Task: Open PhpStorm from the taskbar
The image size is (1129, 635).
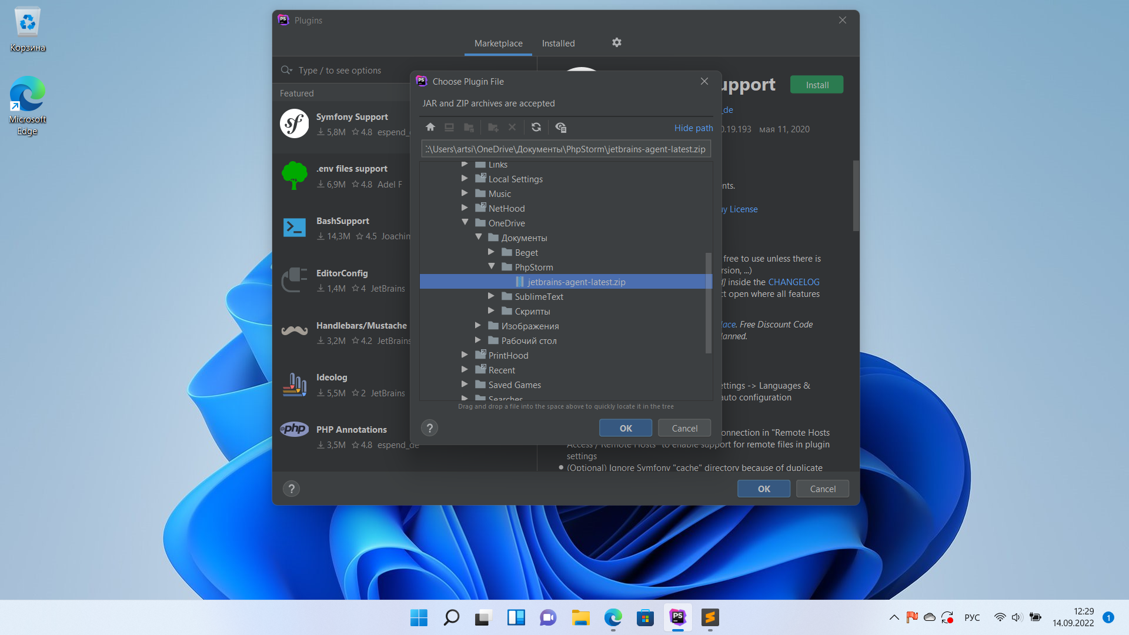Action: click(x=677, y=617)
